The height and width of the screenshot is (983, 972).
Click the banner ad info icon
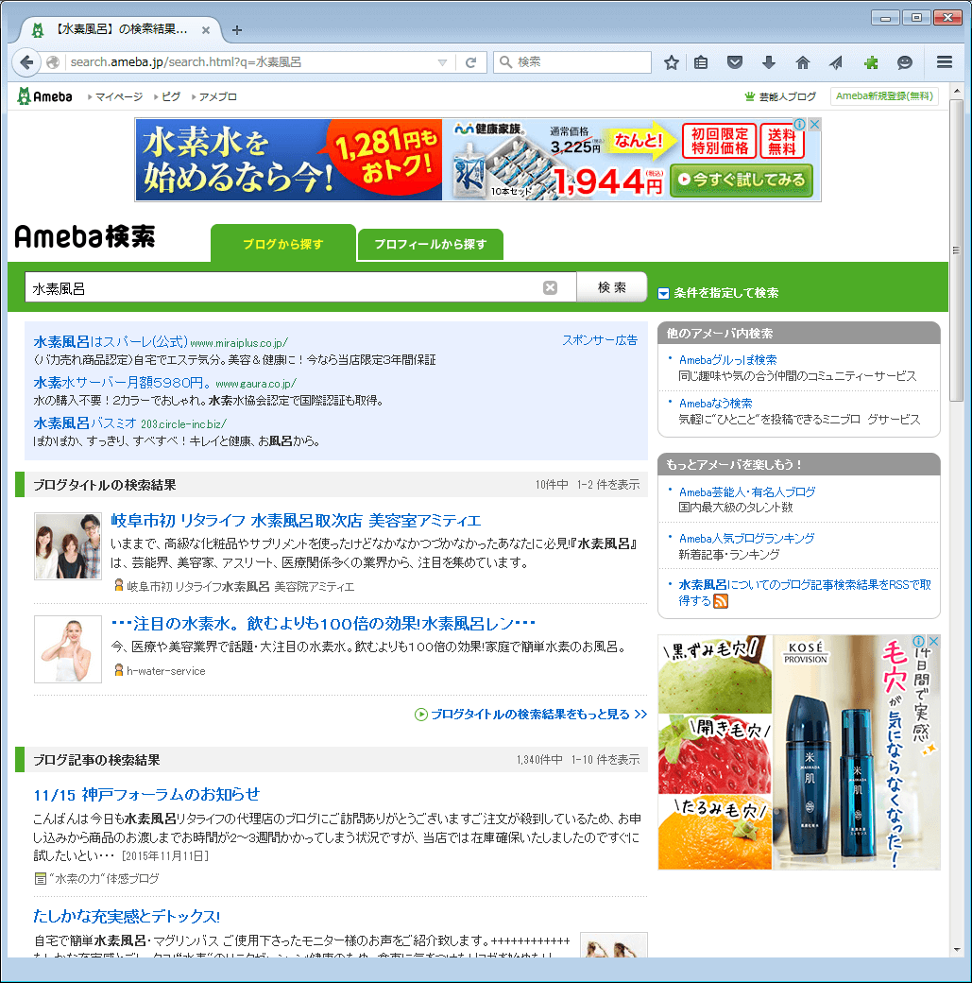click(800, 124)
